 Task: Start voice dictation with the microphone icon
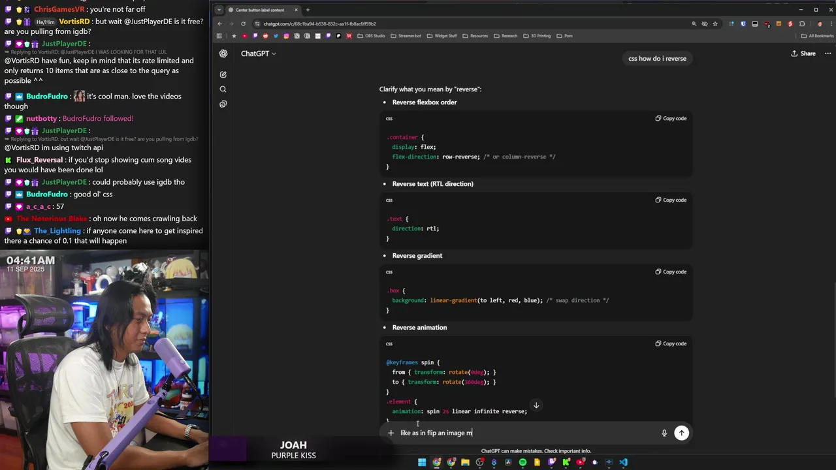click(664, 433)
